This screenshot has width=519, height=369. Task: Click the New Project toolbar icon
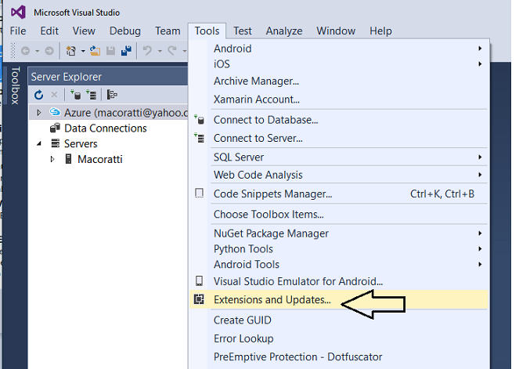tap(70, 51)
